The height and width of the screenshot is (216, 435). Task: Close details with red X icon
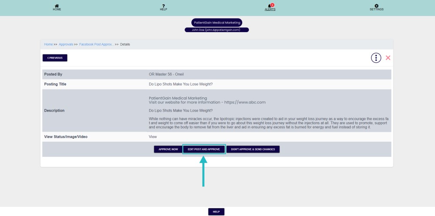click(x=388, y=58)
